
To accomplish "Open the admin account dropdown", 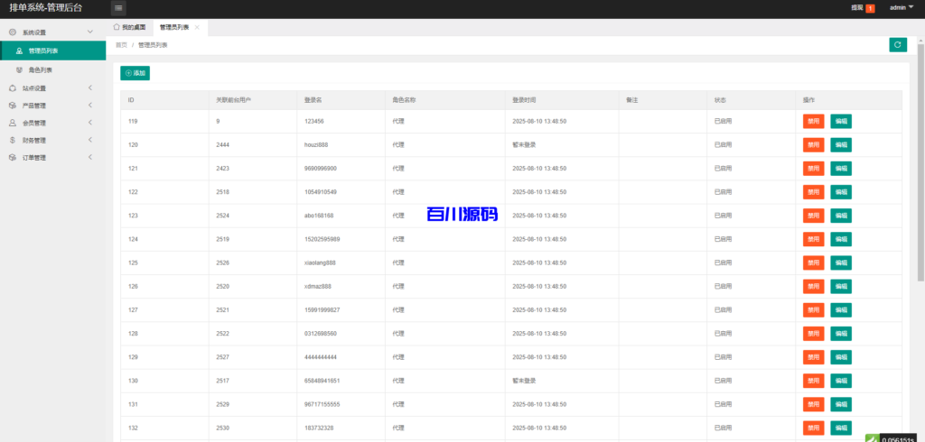I will pyautogui.click(x=900, y=8).
